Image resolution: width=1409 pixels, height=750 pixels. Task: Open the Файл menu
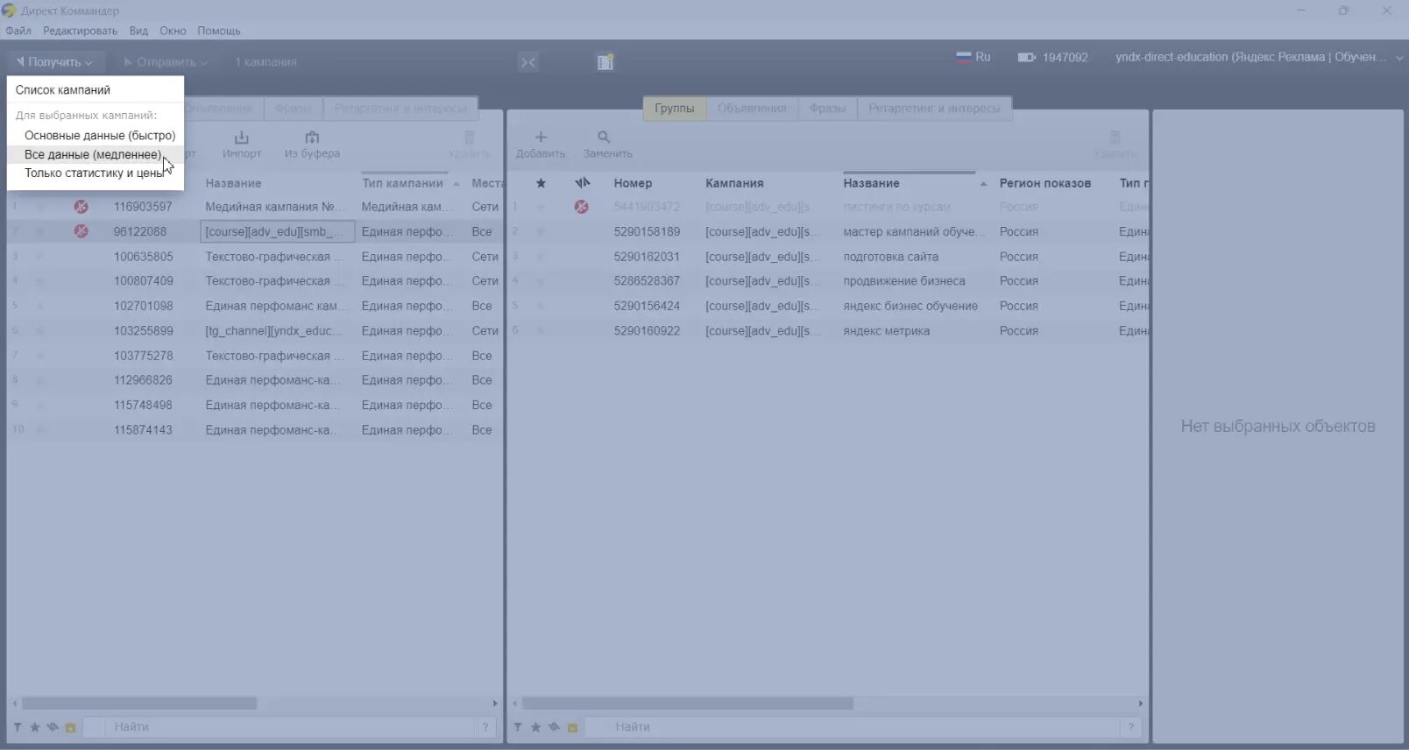(x=18, y=31)
